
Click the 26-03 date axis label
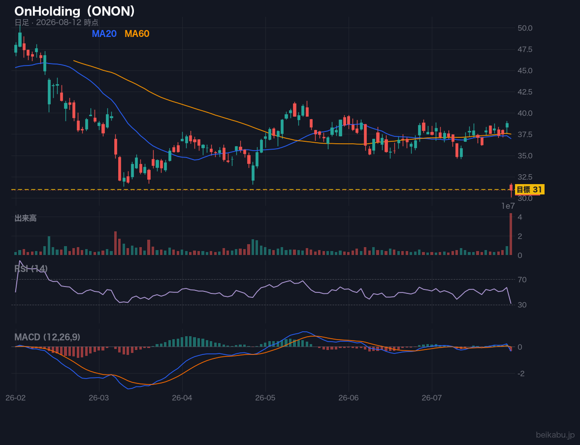(99, 398)
